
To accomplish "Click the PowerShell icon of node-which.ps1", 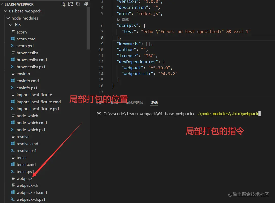I will (13, 130).
